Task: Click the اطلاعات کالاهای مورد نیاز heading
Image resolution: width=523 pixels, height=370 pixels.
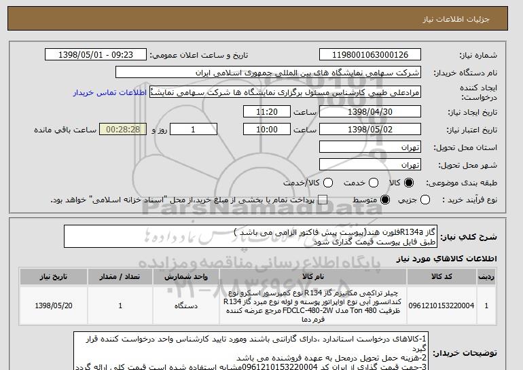Action: 446,259
